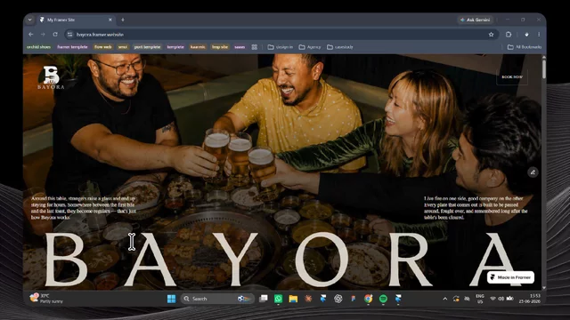This screenshot has width=570, height=320.
Task: Click the Framer edit pencil icon
Action: pos(533,172)
